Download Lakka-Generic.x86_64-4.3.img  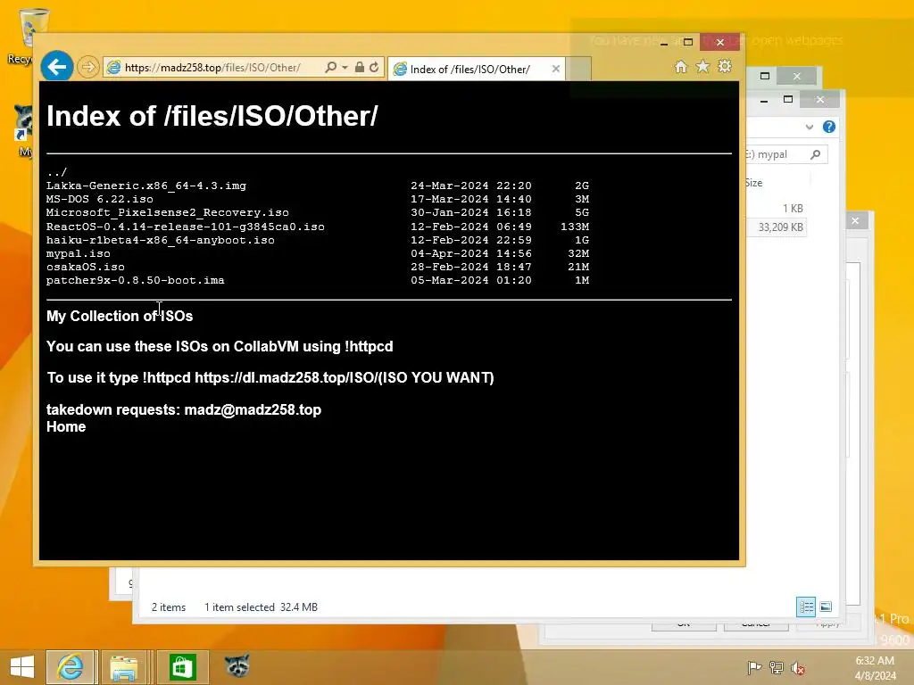point(146,186)
